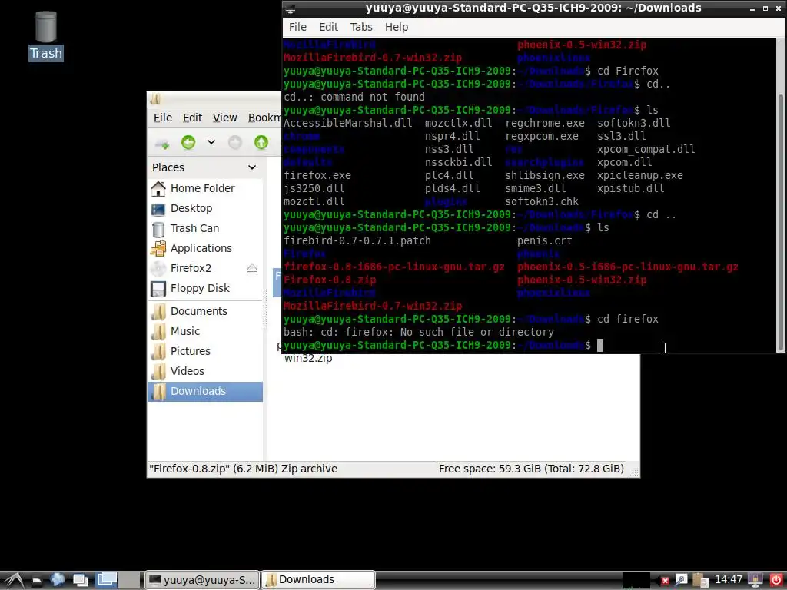
Task: Open the Bookmarks menu in the file manager
Action: point(264,118)
